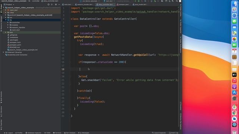Open Launchpad in the Dock
The height and width of the screenshot is (134, 239).
coord(235,10)
